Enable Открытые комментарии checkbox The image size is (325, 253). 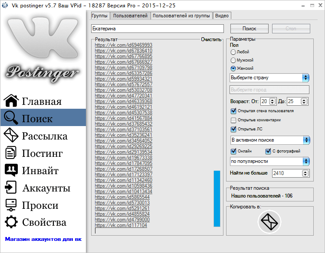point(233,120)
